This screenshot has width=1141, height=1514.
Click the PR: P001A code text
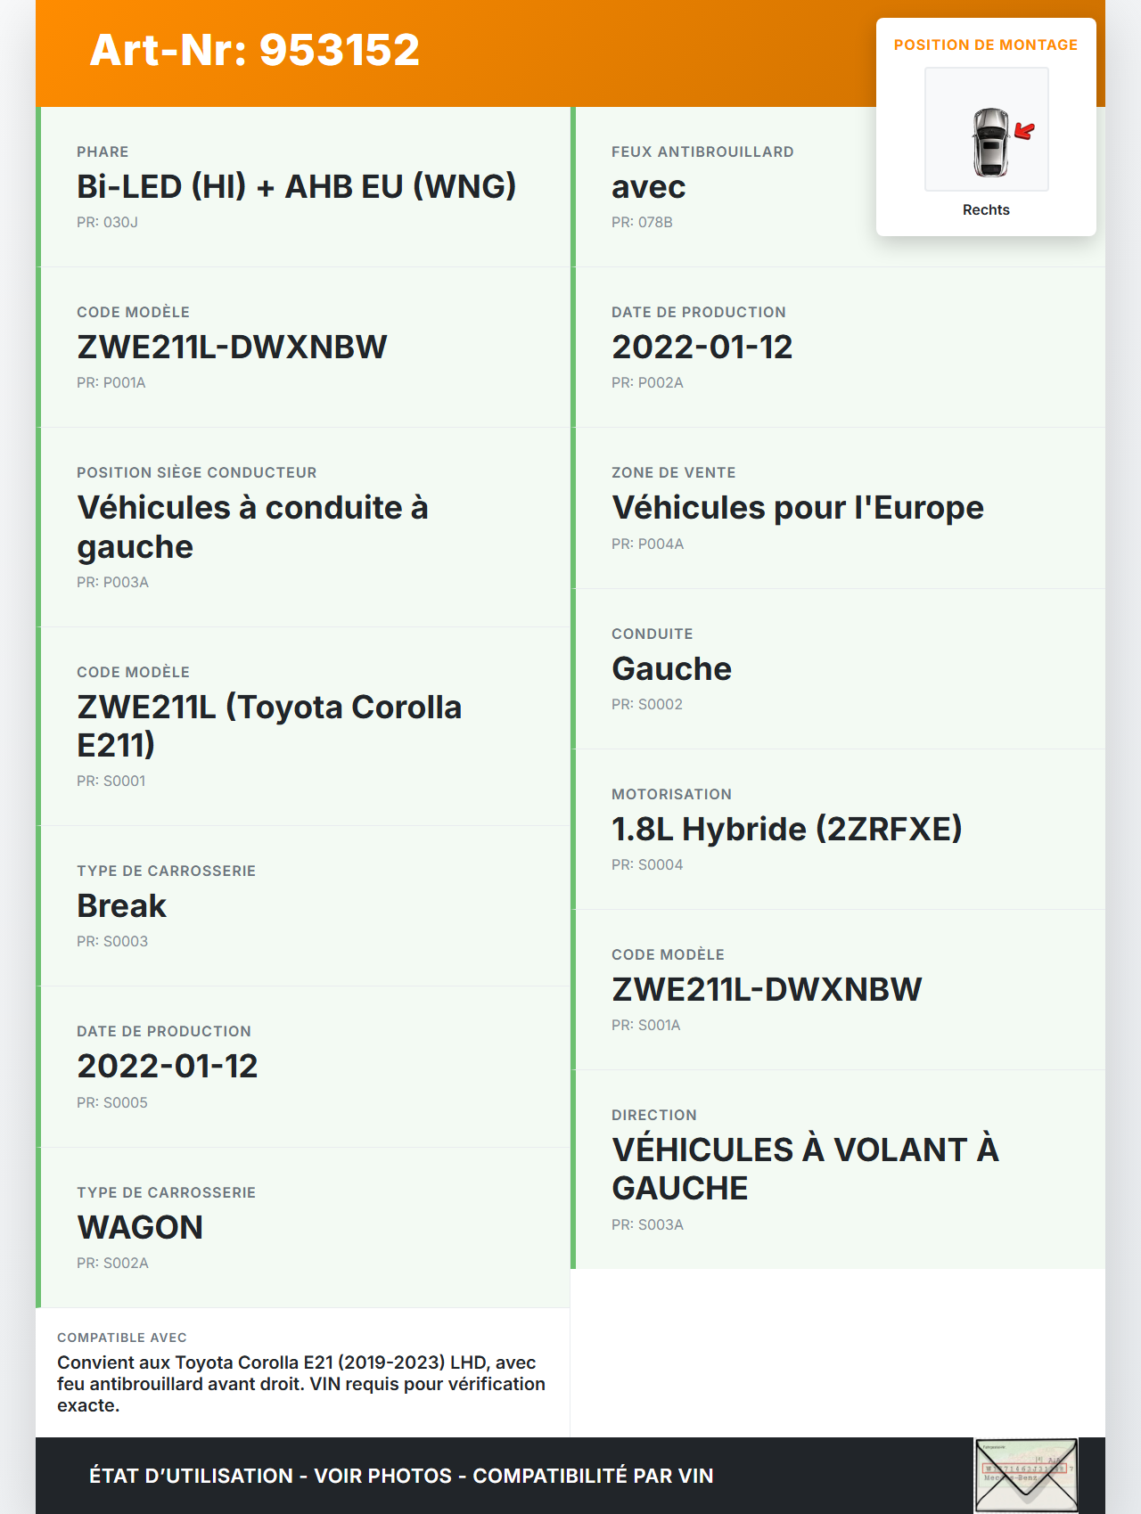click(111, 383)
